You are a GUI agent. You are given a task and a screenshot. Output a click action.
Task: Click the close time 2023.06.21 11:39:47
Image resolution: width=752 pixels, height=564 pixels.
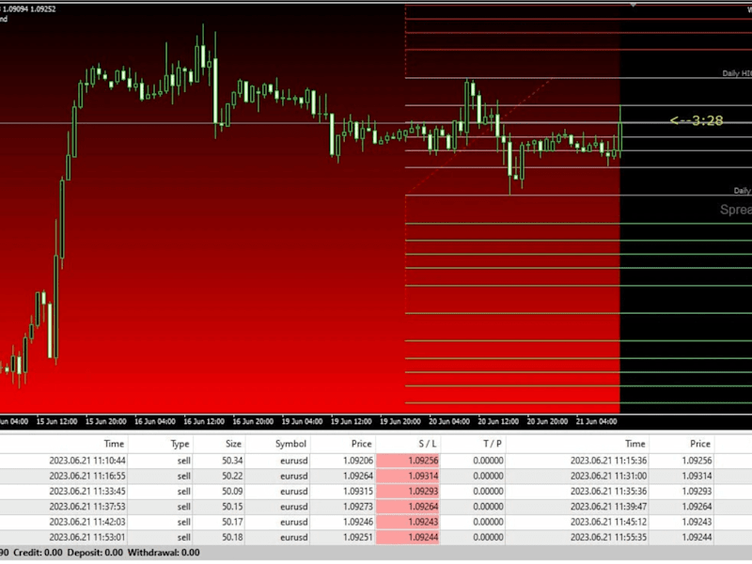click(x=608, y=507)
